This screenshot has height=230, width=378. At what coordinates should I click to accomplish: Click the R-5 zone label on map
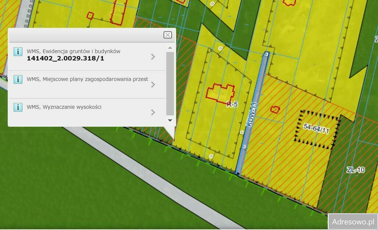[x=232, y=104]
